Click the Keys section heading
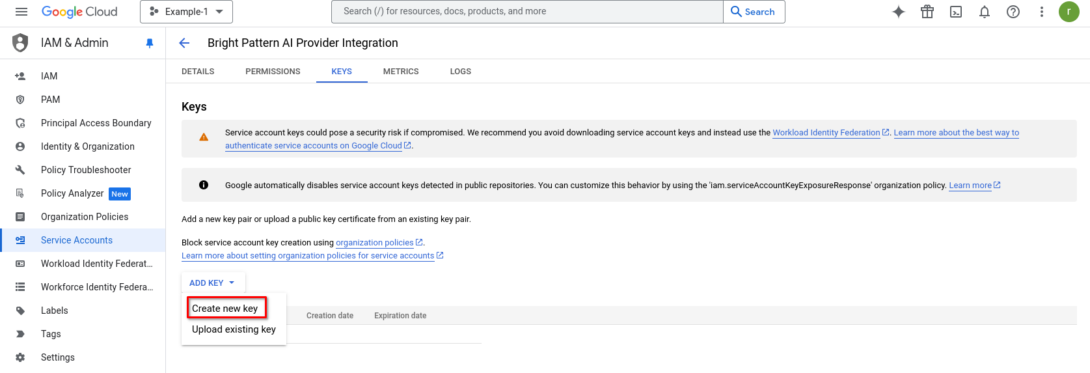This screenshot has height=373, width=1090. [194, 107]
